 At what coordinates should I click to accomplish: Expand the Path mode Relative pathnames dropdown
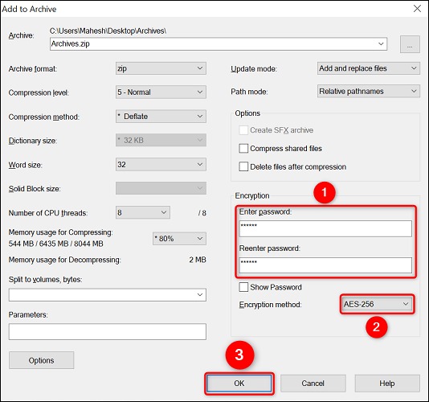coord(368,91)
